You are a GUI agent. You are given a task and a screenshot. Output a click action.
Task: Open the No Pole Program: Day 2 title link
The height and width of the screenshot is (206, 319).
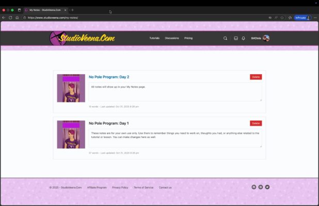tap(109, 77)
